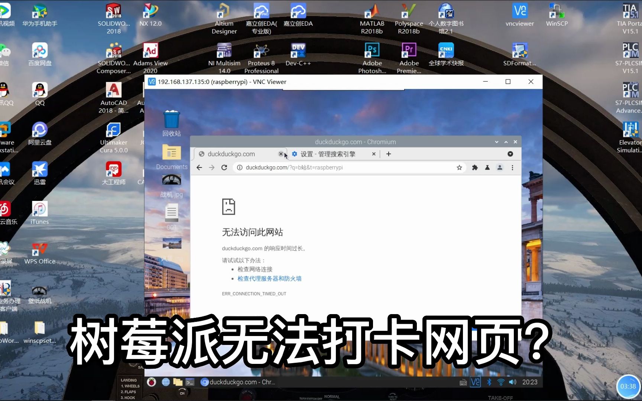Open NX 12.0 desktop icon
642x401 pixels.
150,15
